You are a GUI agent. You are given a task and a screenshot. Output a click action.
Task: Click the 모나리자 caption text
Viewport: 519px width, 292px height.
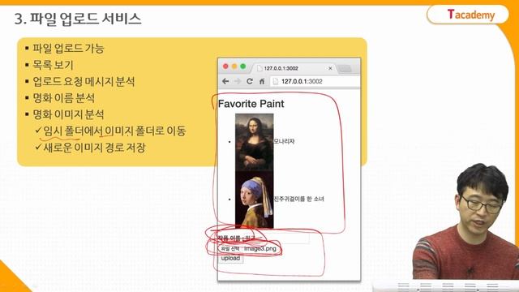[284, 141]
